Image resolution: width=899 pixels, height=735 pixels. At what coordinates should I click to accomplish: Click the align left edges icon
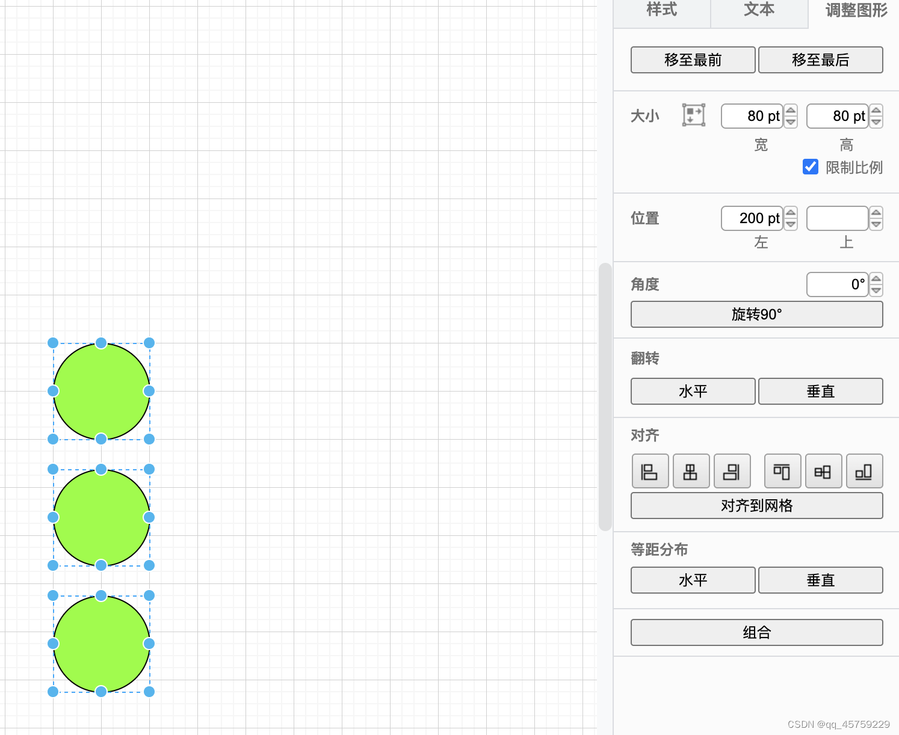click(650, 471)
